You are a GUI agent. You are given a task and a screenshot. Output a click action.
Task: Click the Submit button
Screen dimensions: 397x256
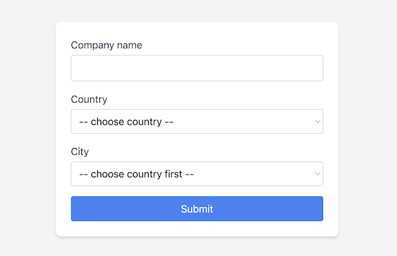point(197,208)
